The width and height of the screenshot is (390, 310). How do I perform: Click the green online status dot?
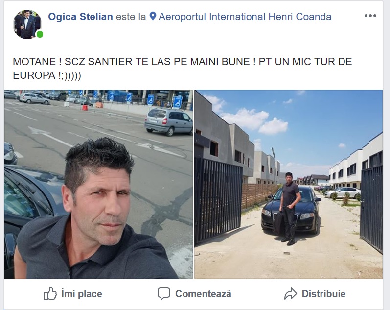(x=40, y=34)
